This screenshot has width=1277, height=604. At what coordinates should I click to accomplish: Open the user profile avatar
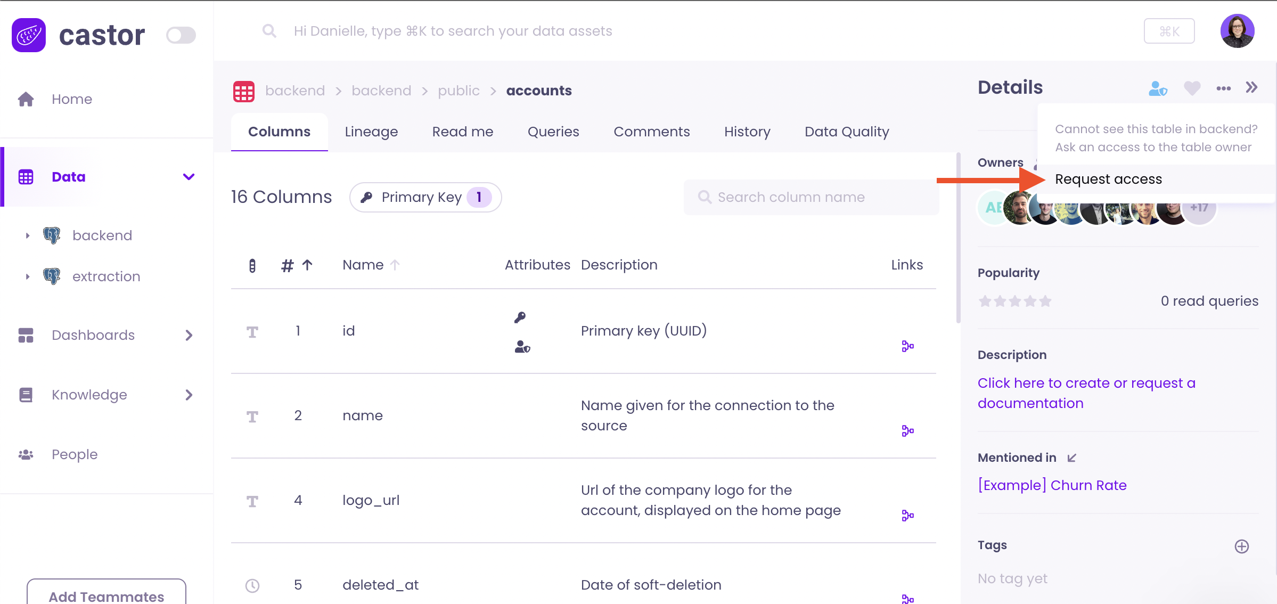tap(1237, 31)
